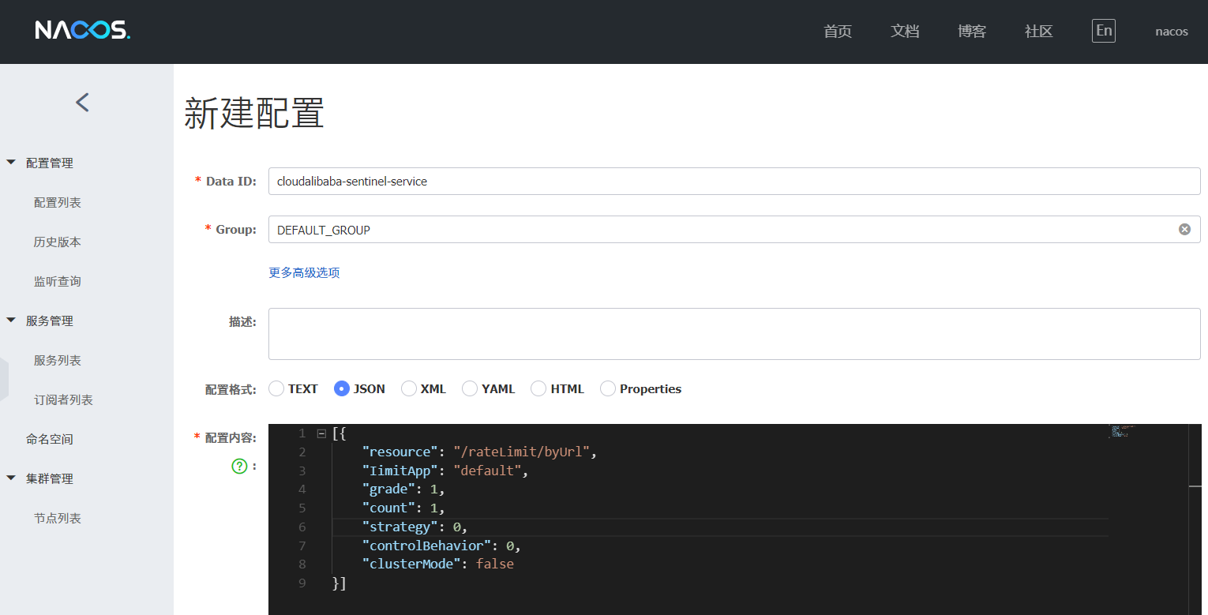Switch language with En button
The width and height of the screenshot is (1208, 615).
point(1104,31)
